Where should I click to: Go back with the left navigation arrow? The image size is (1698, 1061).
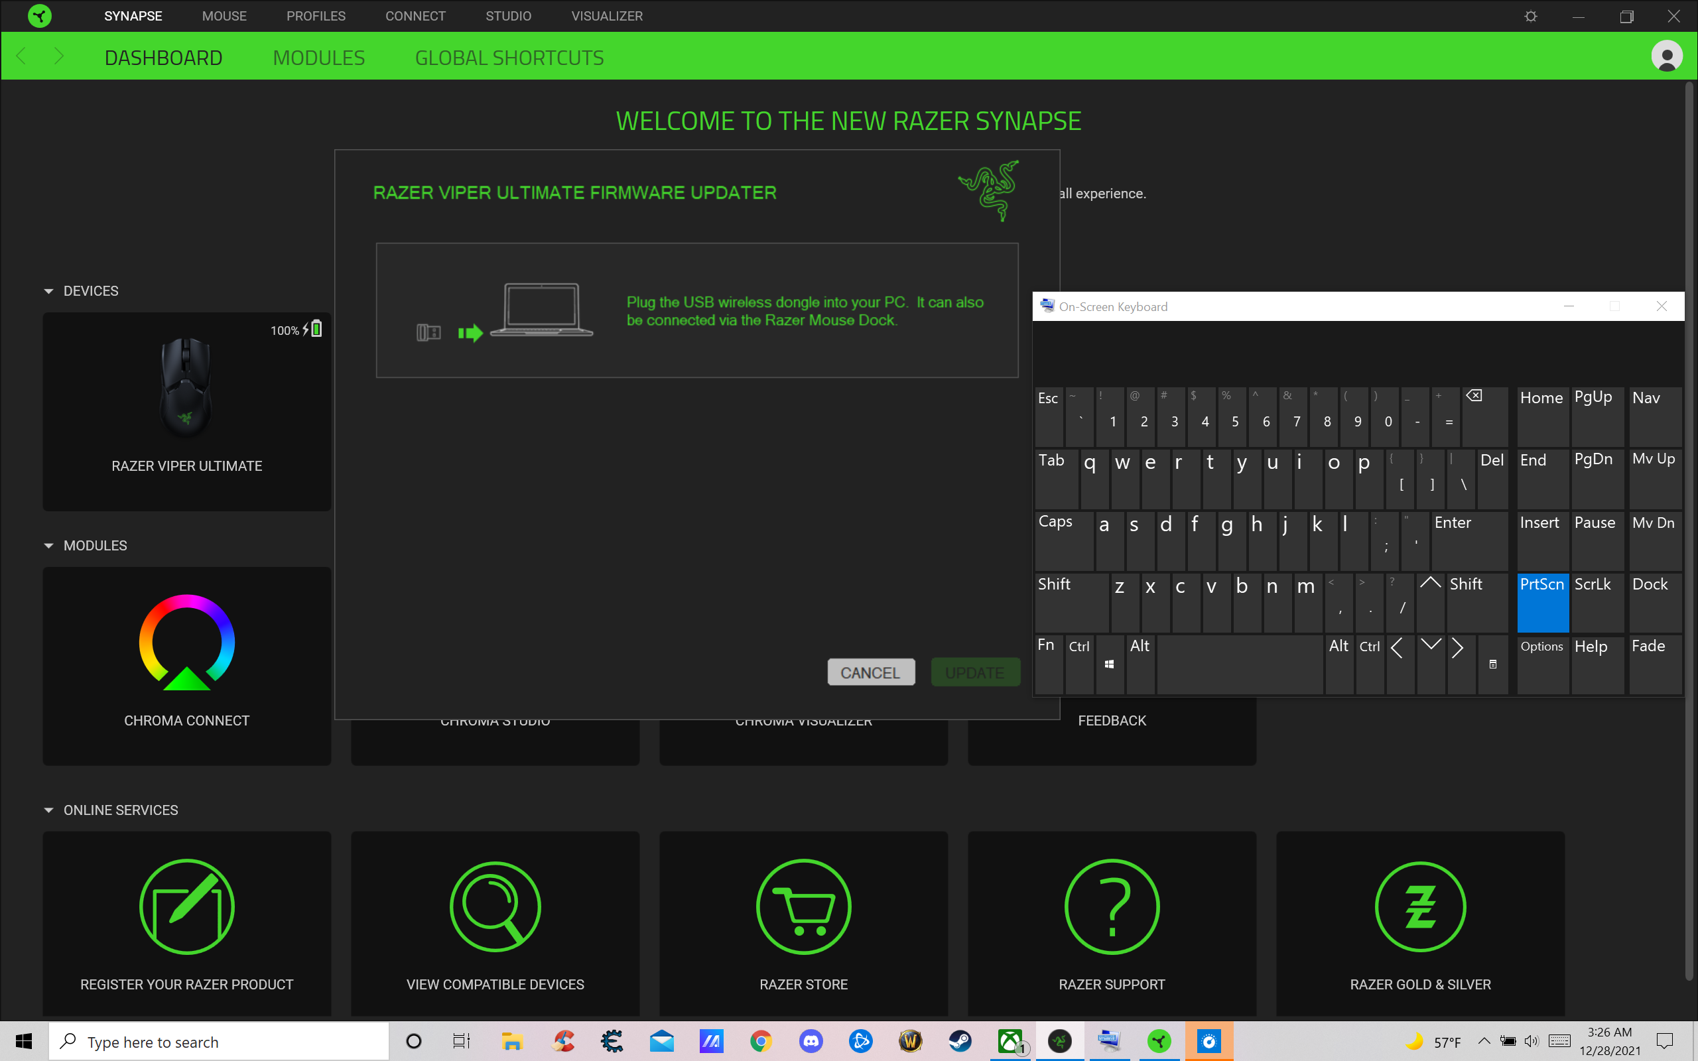pyautogui.click(x=21, y=56)
